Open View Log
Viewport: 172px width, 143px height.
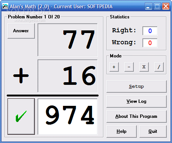(136, 101)
